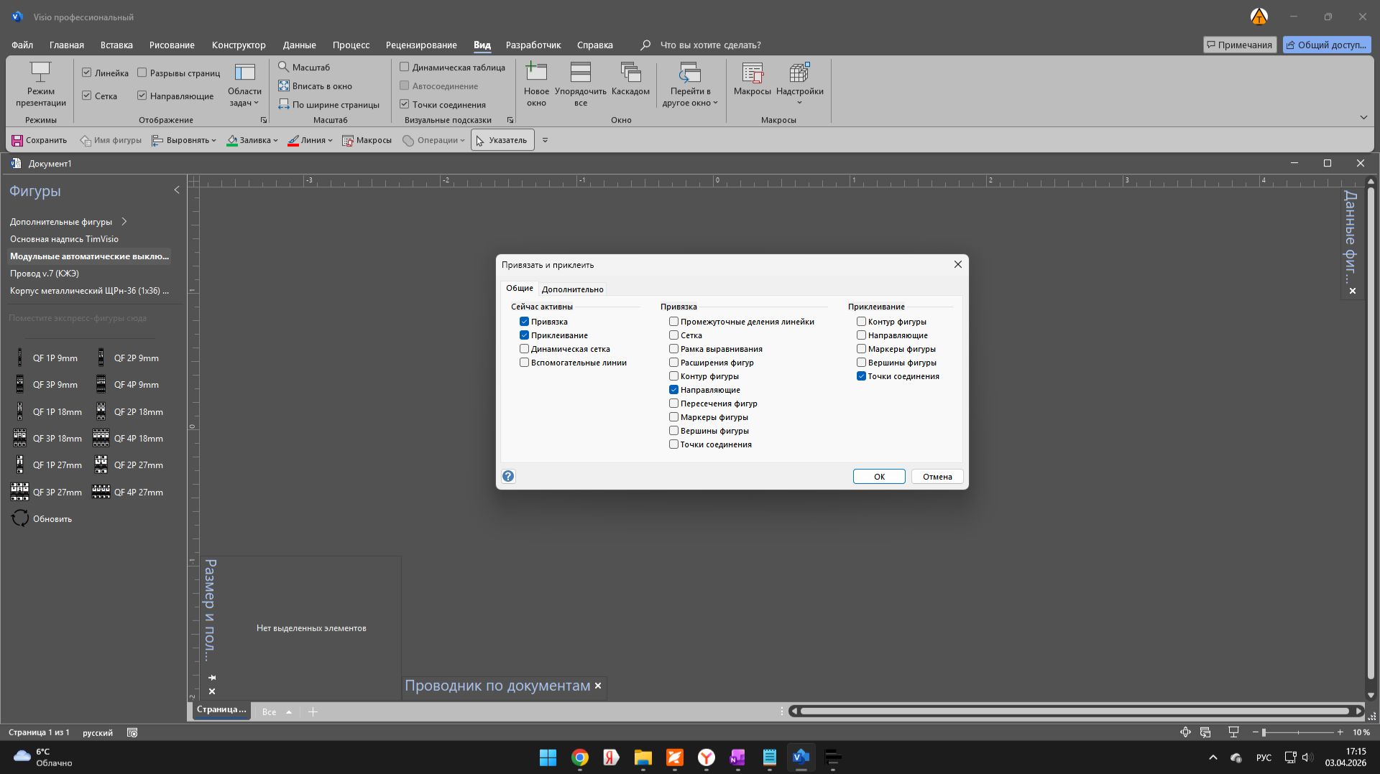Switch to the Дополнительно tab
1380x774 pixels.
pos(572,289)
